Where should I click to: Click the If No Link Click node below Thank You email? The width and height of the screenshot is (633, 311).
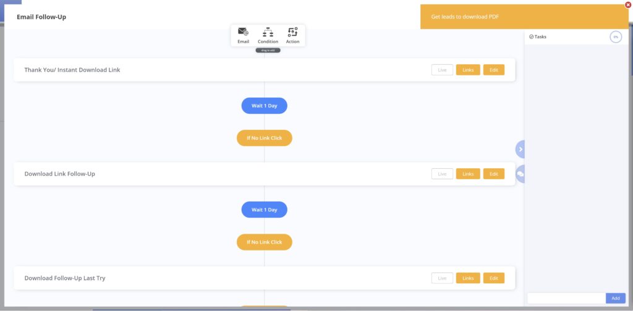[x=265, y=138]
